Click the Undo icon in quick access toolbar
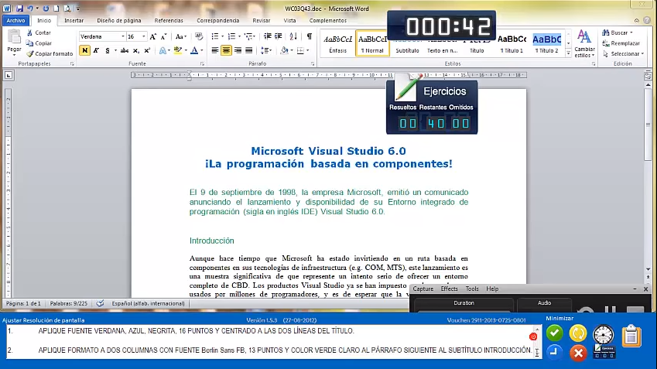The image size is (657, 369). 30,9
